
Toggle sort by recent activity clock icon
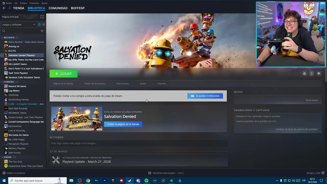pos(39,25)
